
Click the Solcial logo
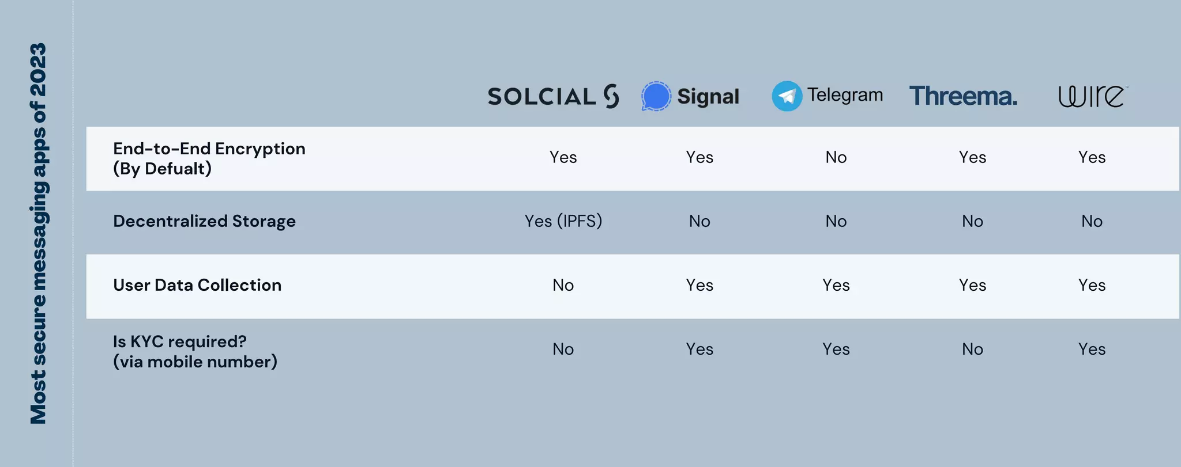coord(553,96)
